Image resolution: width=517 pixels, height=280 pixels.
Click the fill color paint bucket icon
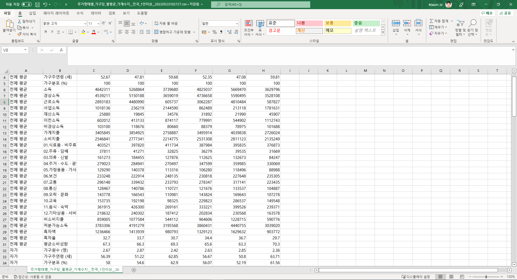[83, 32]
